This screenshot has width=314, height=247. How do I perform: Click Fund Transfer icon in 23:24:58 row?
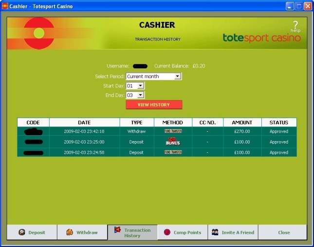tap(173, 152)
